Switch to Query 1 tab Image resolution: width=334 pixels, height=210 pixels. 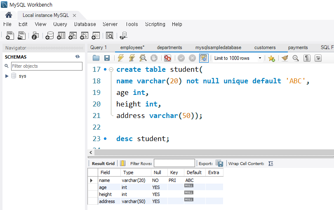click(x=99, y=47)
